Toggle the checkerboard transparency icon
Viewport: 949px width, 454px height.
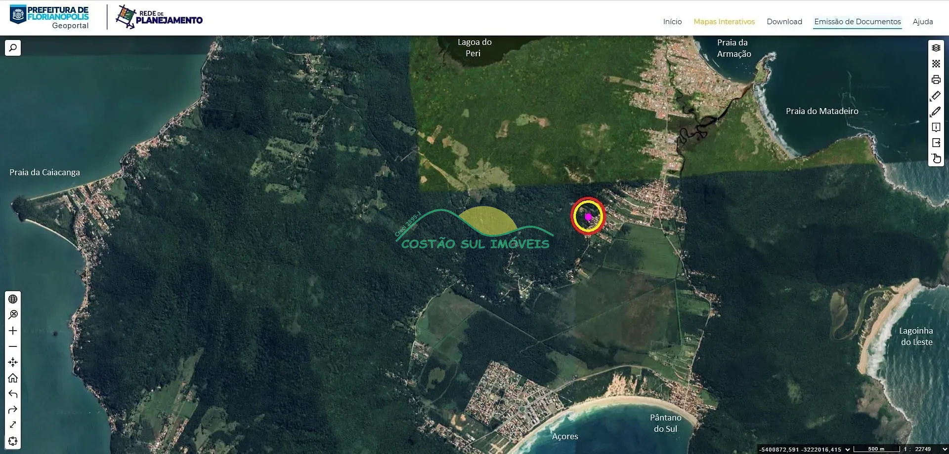[x=936, y=64]
